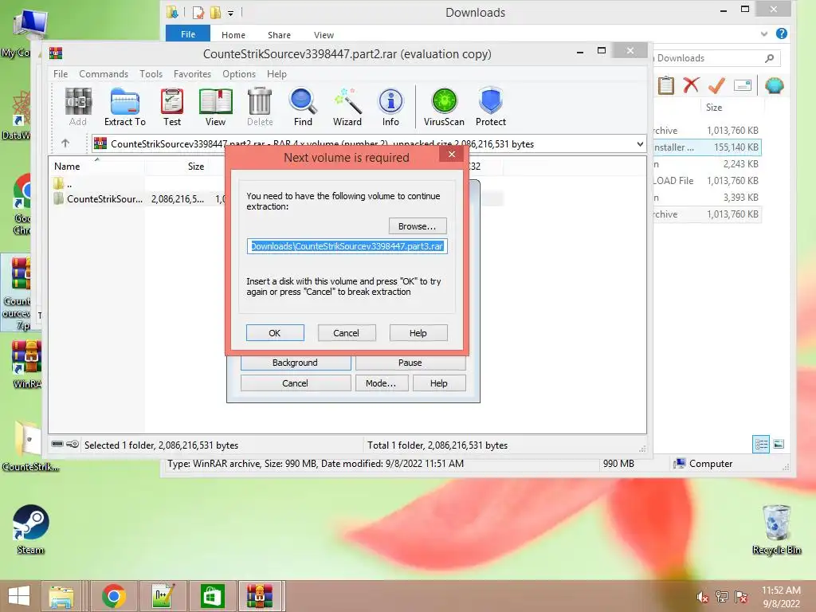Click Cancel in Next volume dialog
The image size is (816, 612).
click(346, 332)
